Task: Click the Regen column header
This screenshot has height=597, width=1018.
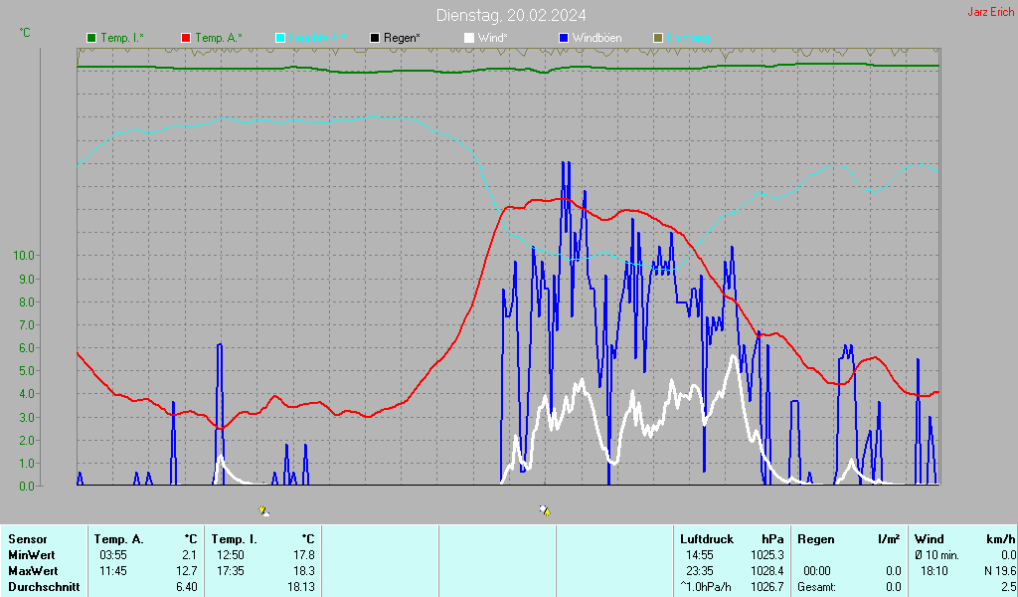Action: click(x=816, y=539)
